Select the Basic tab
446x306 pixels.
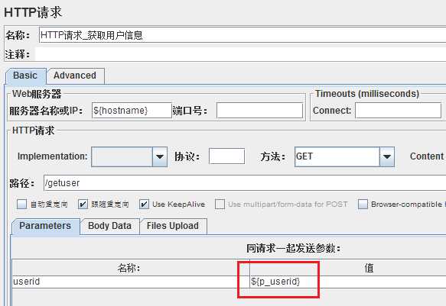click(25, 76)
